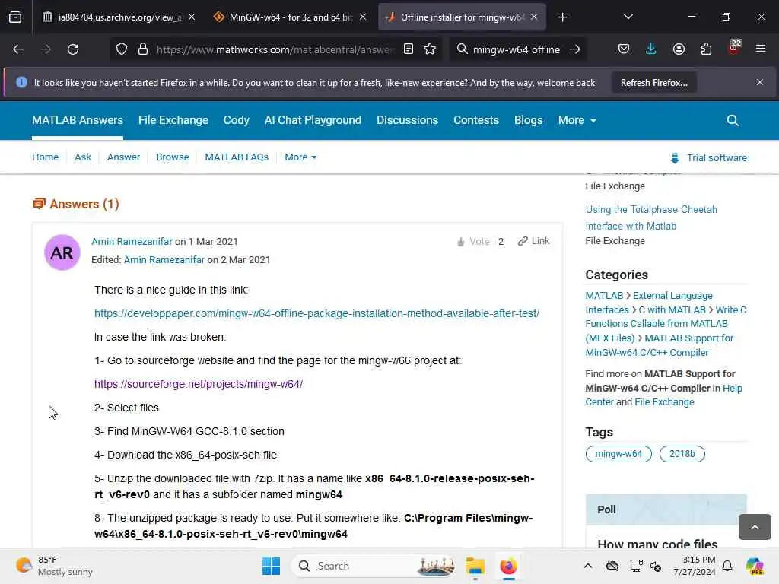The image size is (779, 584).
Task: Open Windows Start button
Action: (x=271, y=566)
